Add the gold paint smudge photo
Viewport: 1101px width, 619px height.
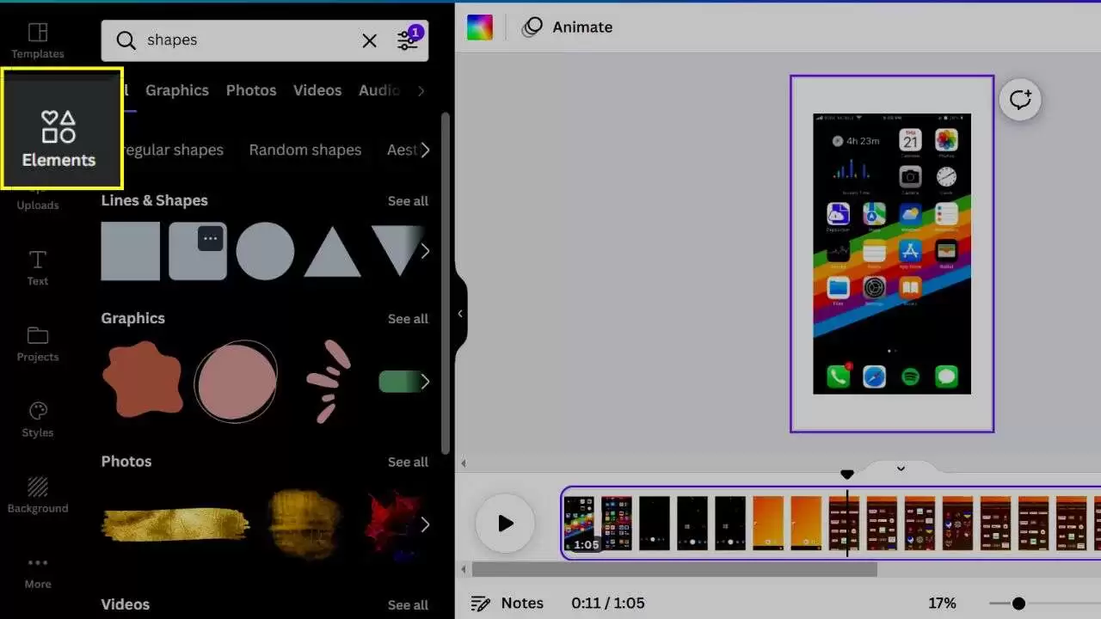pos(301,524)
